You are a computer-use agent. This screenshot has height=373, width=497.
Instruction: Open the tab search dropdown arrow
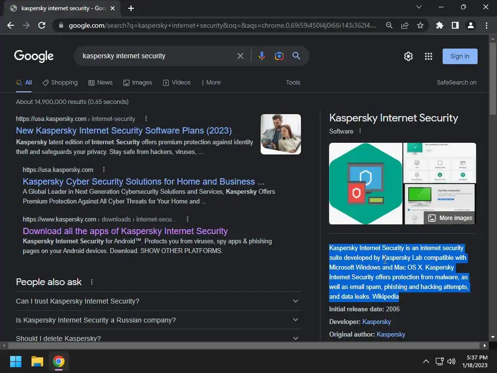419,7
